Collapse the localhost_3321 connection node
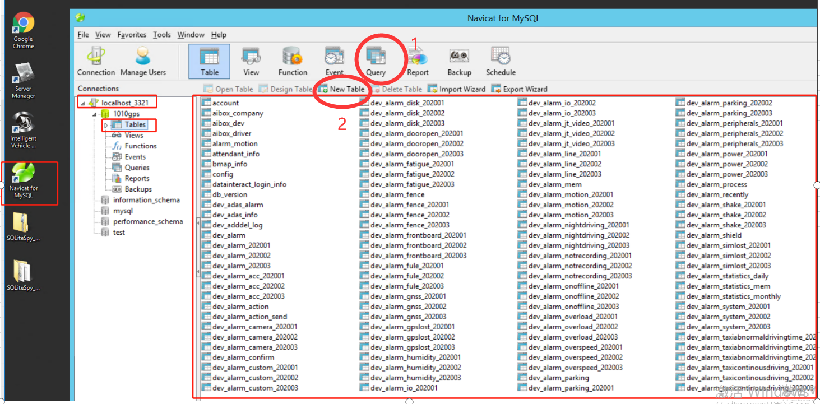 coord(83,103)
